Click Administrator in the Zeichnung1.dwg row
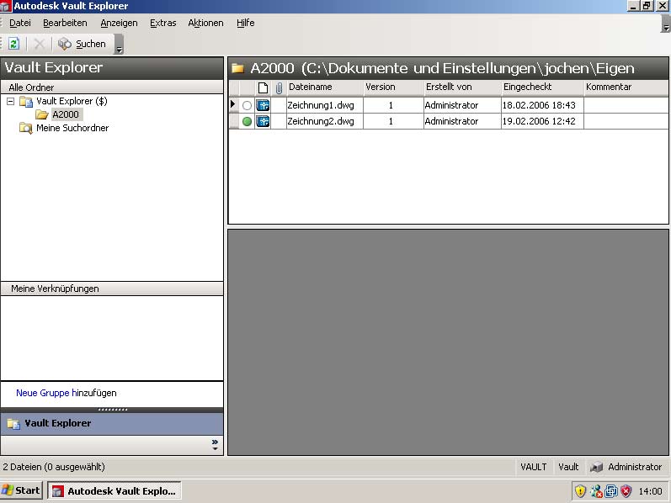The image size is (671, 503). 451,105
